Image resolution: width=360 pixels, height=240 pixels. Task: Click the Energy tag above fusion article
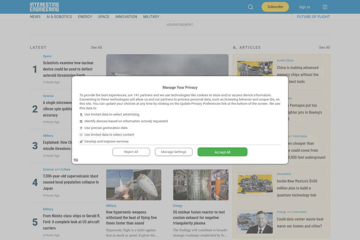click(x=178, y=206)
